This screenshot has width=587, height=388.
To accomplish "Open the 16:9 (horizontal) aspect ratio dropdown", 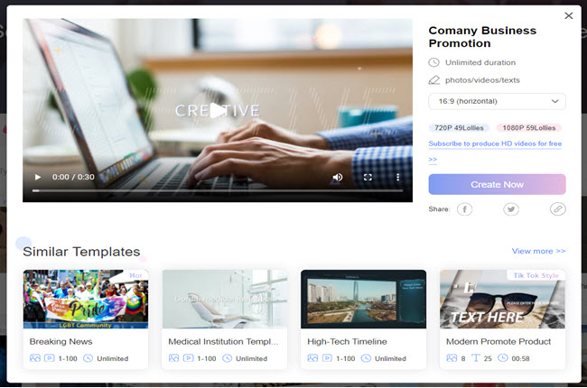I will point(497,101).
